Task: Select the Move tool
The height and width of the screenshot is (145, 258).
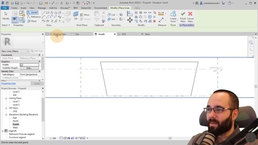Action: [130, 20]
